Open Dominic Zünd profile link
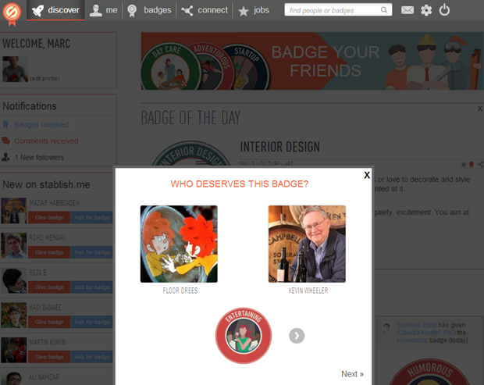484x385 pixels. [x=417, y=325]
